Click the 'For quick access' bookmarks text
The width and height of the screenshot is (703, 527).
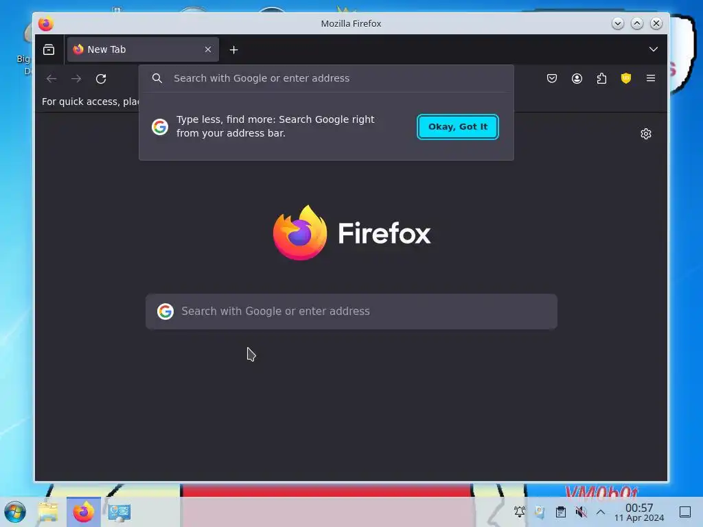coord(90,102)
